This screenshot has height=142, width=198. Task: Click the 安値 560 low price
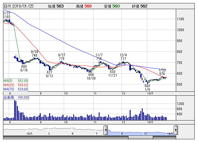112,6
